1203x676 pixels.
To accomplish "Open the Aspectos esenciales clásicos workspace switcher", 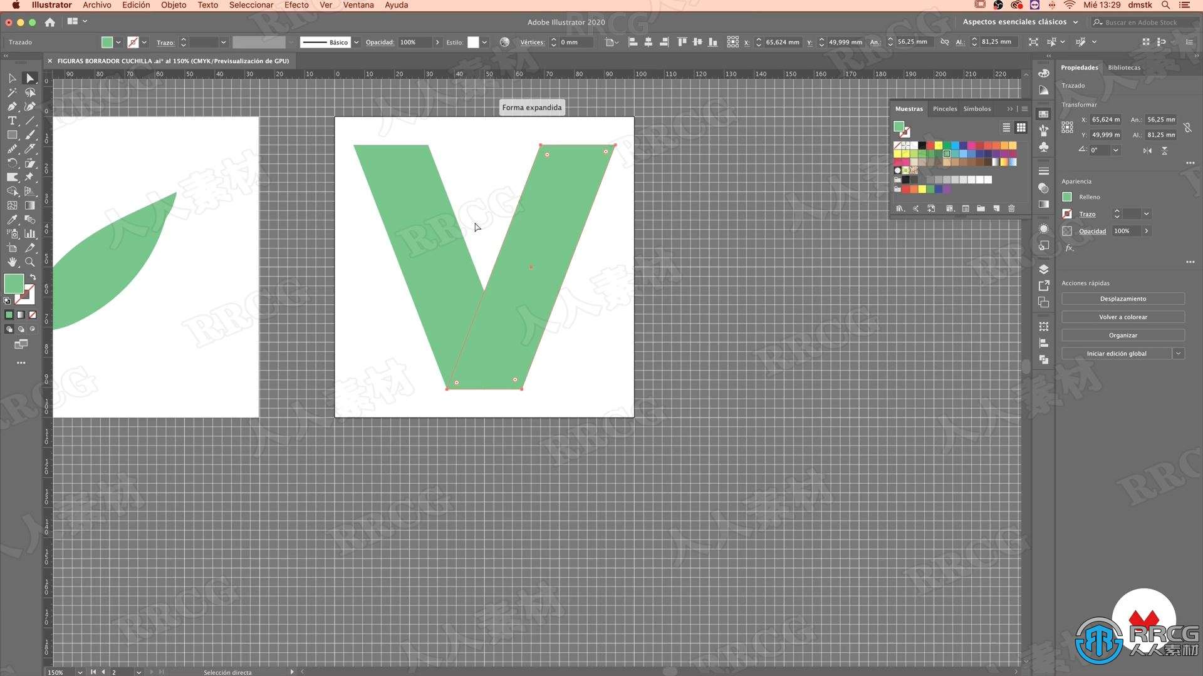I will coord(1020,22).
